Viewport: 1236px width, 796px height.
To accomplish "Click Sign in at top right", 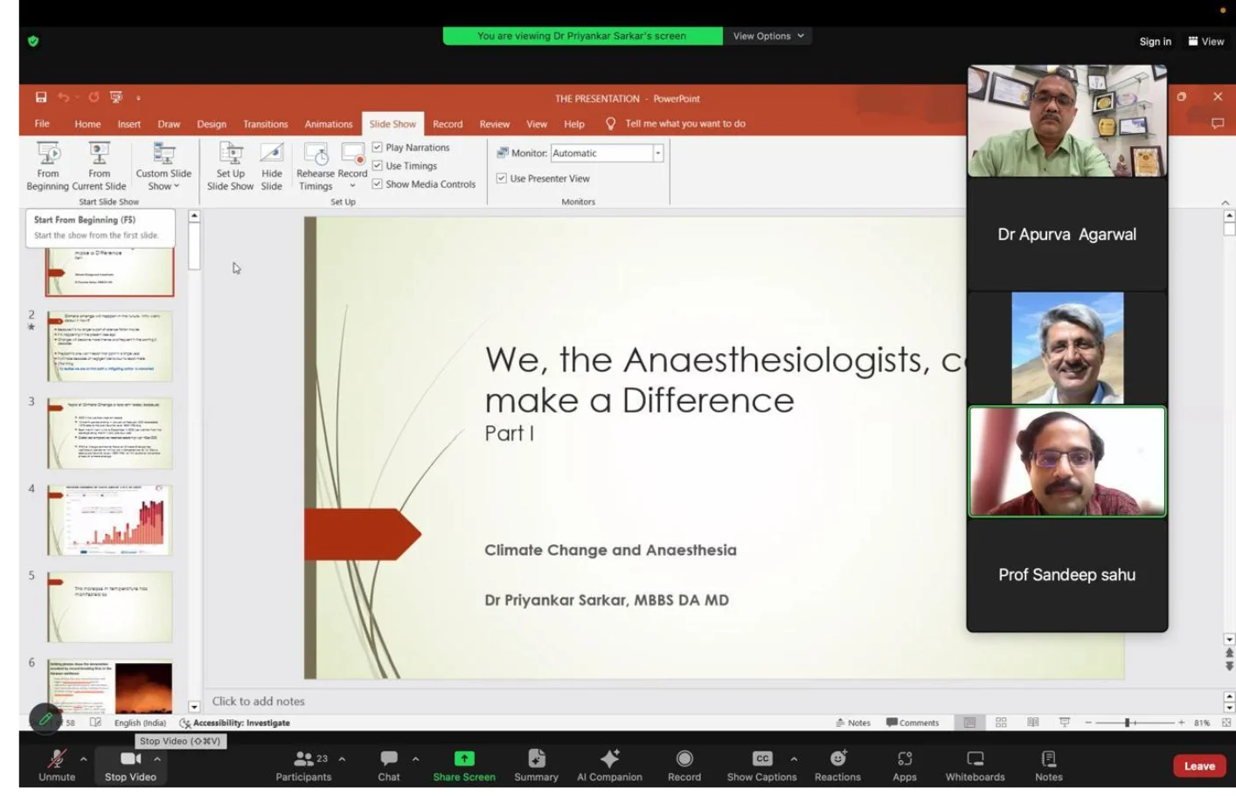I will pyautogui.click(x=1155, y=41).
